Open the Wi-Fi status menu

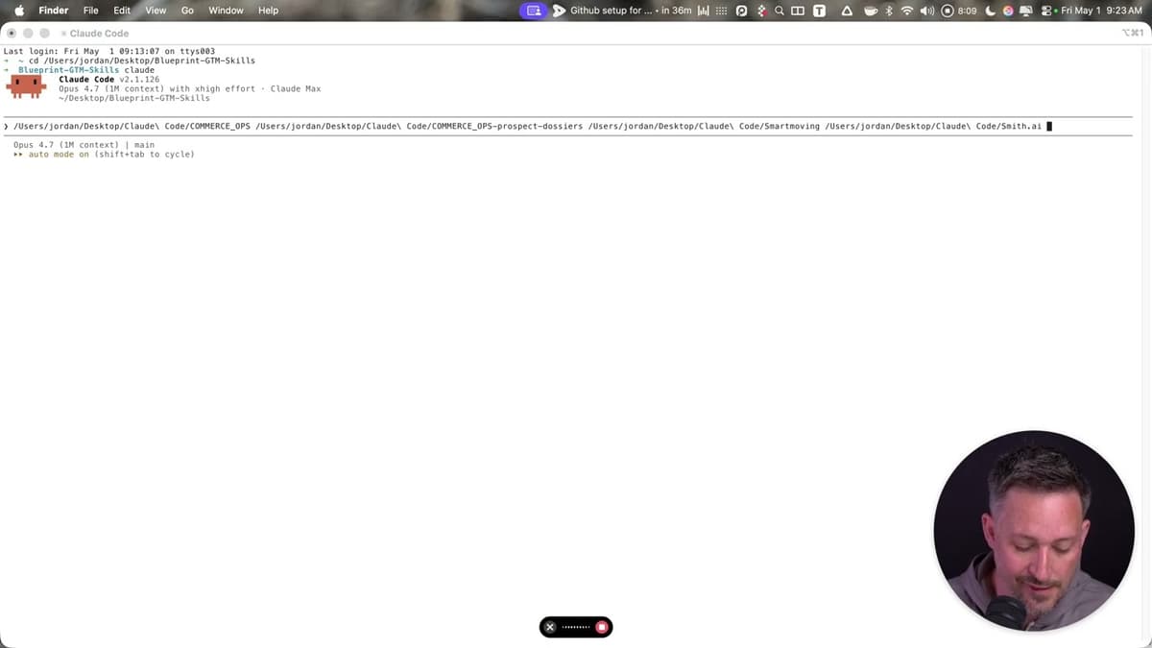(907, 11)
